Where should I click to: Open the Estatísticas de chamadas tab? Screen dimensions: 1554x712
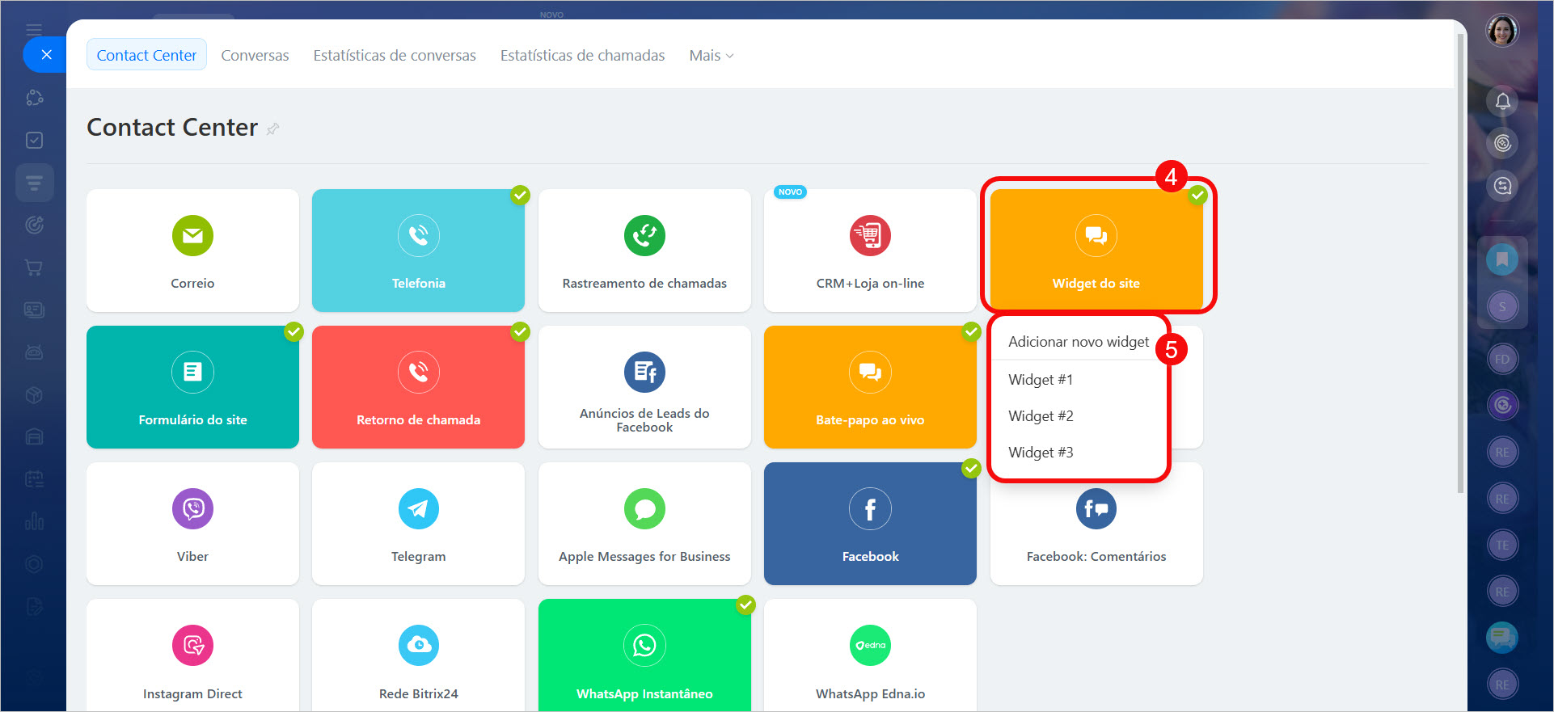tap(582, 55)
